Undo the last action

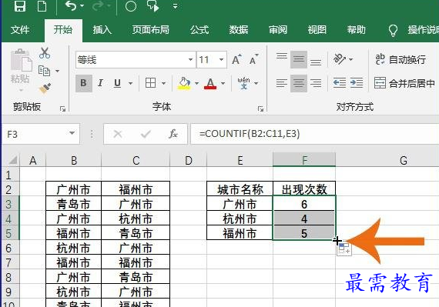[x=71, y=6]
